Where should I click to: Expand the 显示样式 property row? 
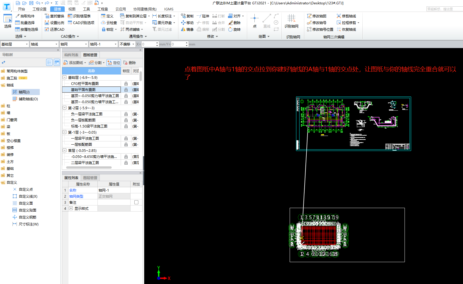tap(71, 208)
